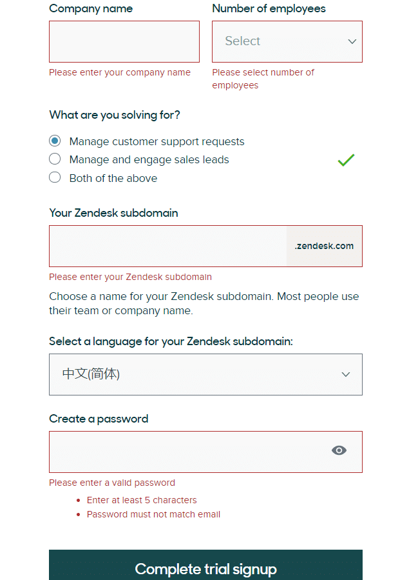Click into the Zendesk subdomain field
409x580 pixels.
(168, 246)
